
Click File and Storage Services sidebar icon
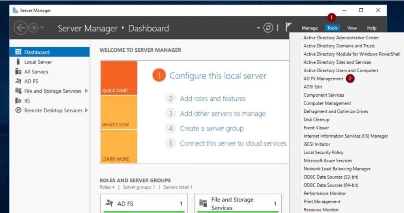click(x=18, y=91)
